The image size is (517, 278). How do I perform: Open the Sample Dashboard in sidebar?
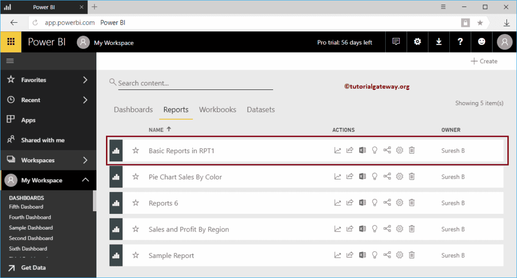point(31,228)
